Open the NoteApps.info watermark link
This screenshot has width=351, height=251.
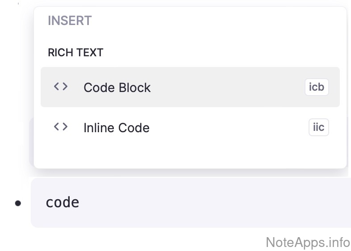[308, 242]
